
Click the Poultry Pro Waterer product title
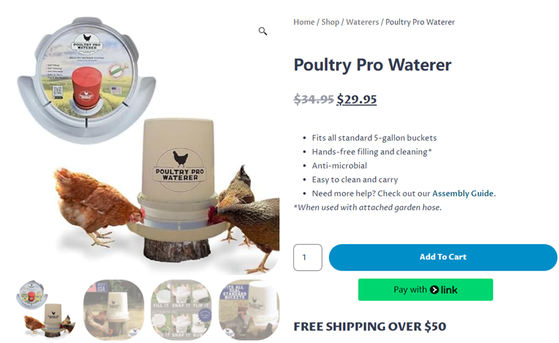[372, 65]
